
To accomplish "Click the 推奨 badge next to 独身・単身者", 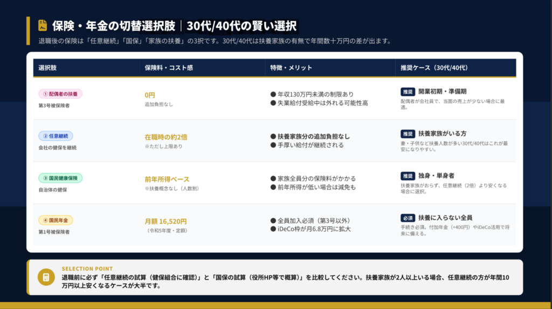I will (408, 176).
